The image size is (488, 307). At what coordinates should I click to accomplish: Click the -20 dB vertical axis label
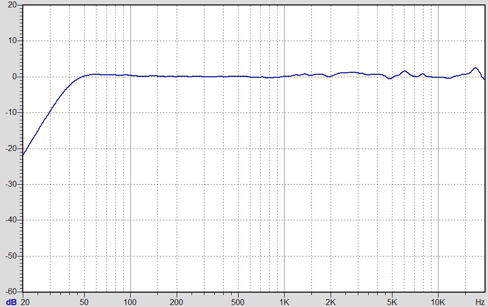(x=11, y=149)
